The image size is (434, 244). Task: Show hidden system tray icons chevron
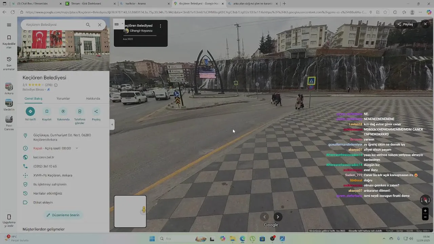[x=384, y=239]
